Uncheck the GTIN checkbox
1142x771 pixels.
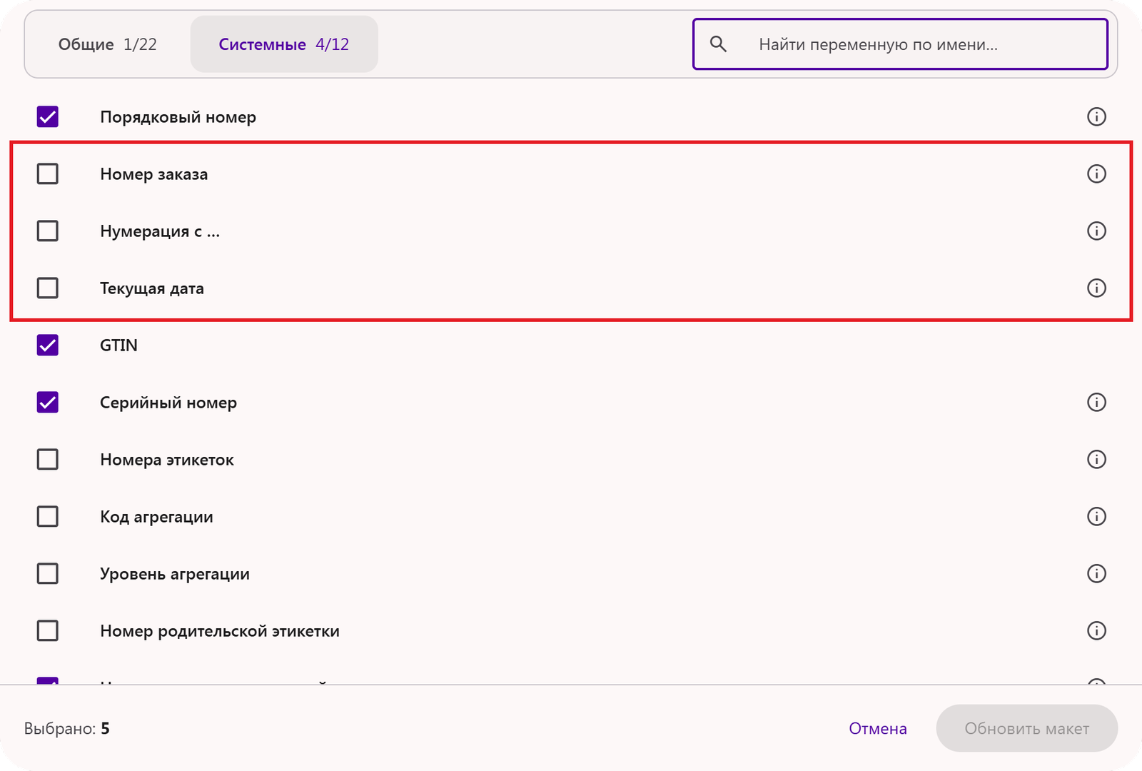pyautogui.click(x=48, y=345)
